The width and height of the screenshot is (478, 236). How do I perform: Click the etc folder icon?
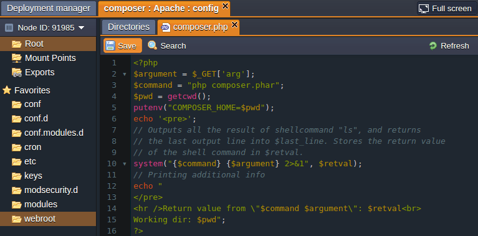pos(17,162)
